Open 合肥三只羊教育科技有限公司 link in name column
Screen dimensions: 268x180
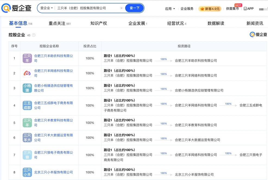tap(53, 123)
